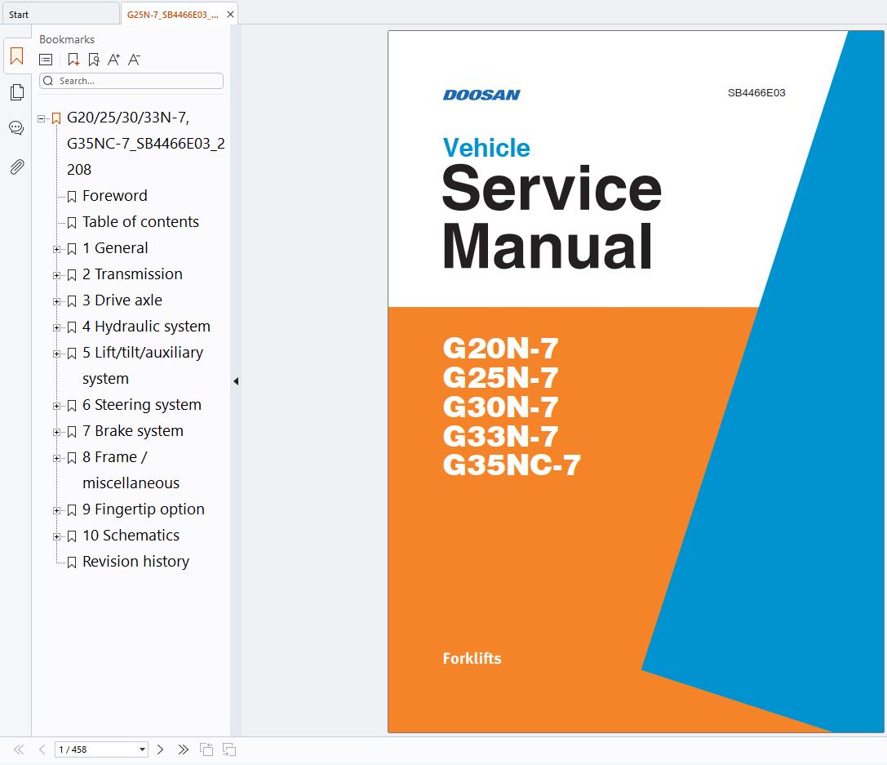Expand the 1 General bookmark
Image resolution: width=887 pixels, height=765 pixels.
click(56, 250)
